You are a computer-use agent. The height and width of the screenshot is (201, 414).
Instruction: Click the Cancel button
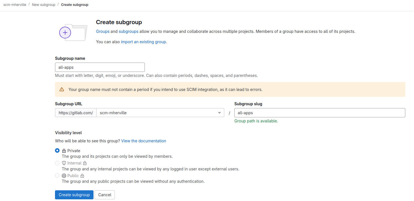105,195
